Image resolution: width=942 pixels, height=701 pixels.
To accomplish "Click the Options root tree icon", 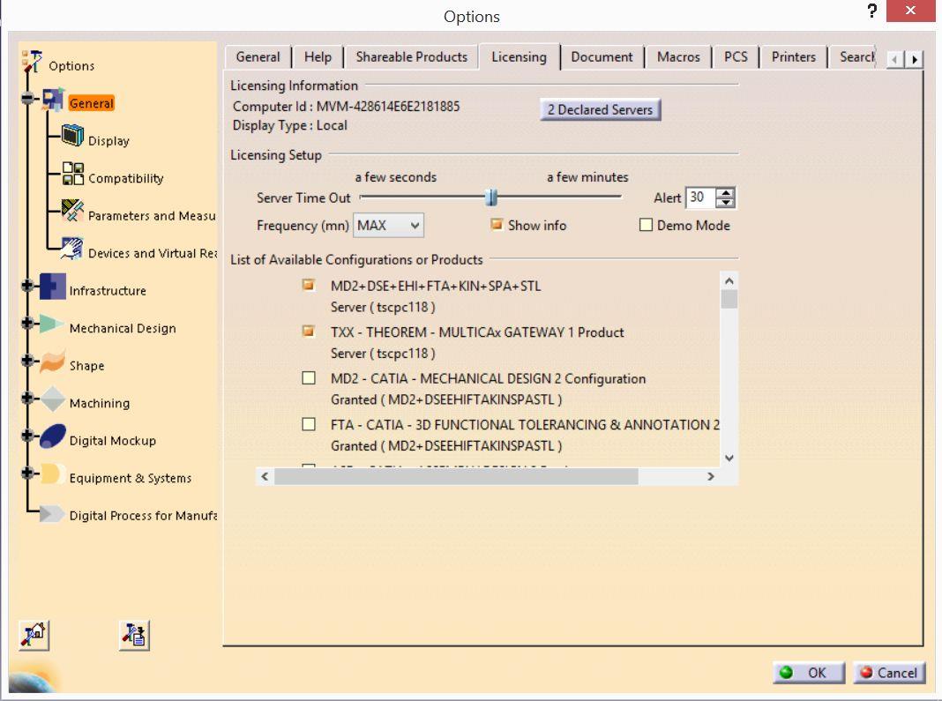I will tap(31, 62).
